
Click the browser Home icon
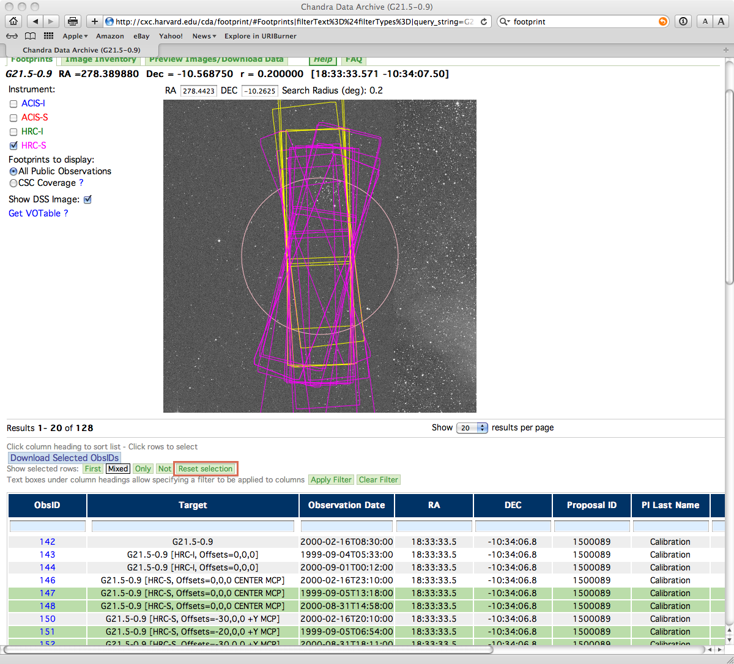[12, 21]
